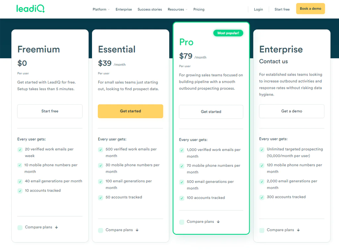
Task: Toggle the Compare plans checkbox under Freemium
Action: point(20,227)
